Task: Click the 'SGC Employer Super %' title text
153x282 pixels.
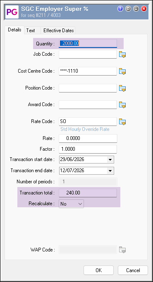Action: pos(55,9)
